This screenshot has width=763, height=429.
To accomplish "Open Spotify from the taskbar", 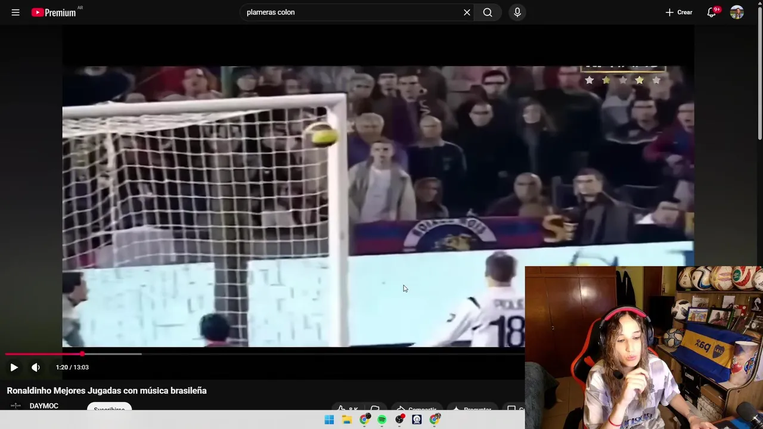I will pyautogui.click(x=382, y=419).
